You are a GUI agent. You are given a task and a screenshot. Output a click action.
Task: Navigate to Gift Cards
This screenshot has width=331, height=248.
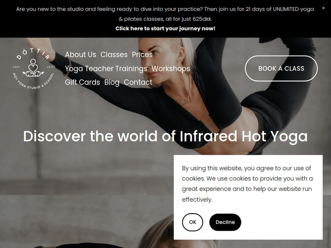pos(83,82)
